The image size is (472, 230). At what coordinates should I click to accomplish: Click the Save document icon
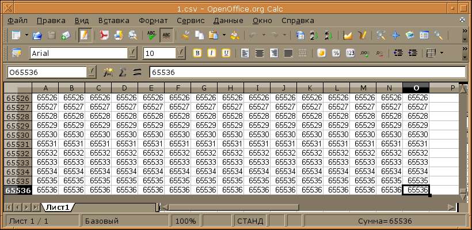51,36
